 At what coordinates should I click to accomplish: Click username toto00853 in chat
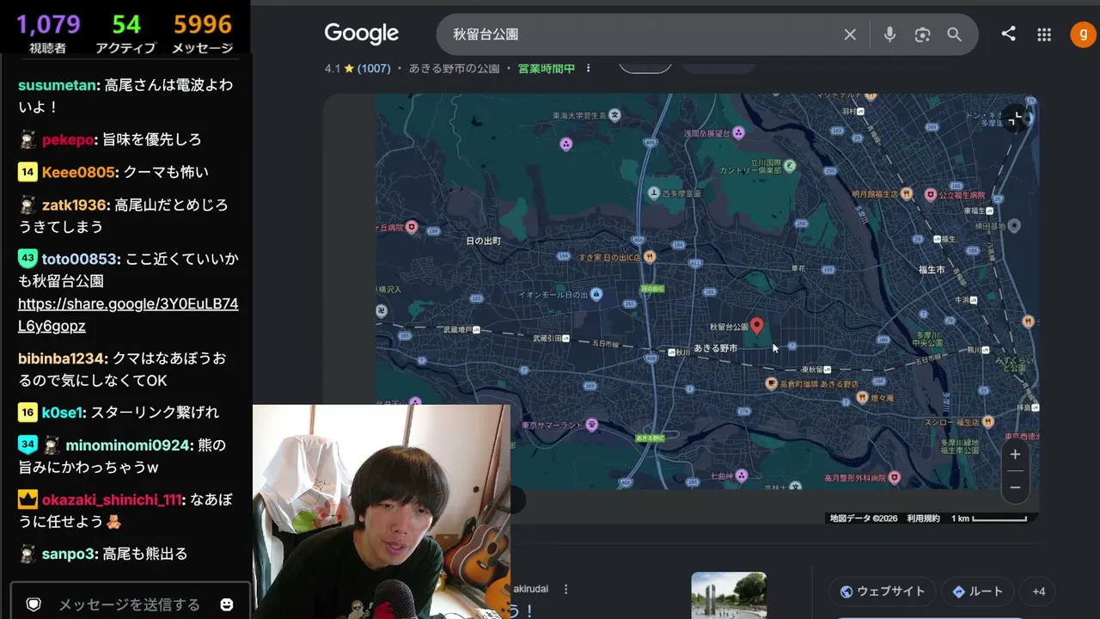pyautogui.click(x=80, y=259)
